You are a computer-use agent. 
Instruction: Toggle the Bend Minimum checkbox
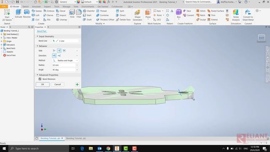pos(40,79)
